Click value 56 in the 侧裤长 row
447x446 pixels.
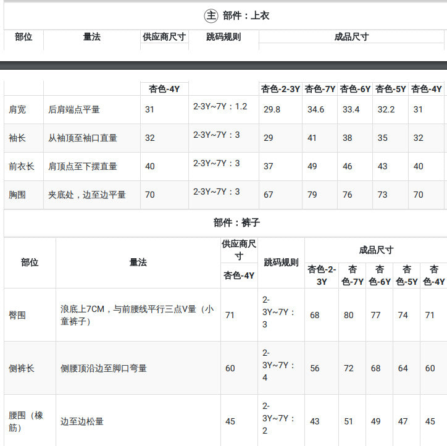(x=315, y=368)
